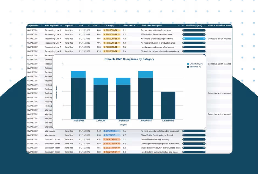Select the Corrective action required note cell
258x174 pixels.
219,38
